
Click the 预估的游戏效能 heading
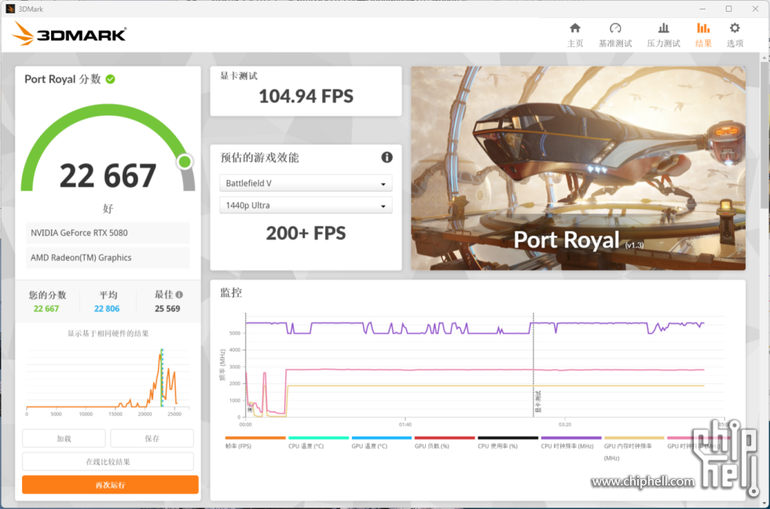(x=259, y=158)
